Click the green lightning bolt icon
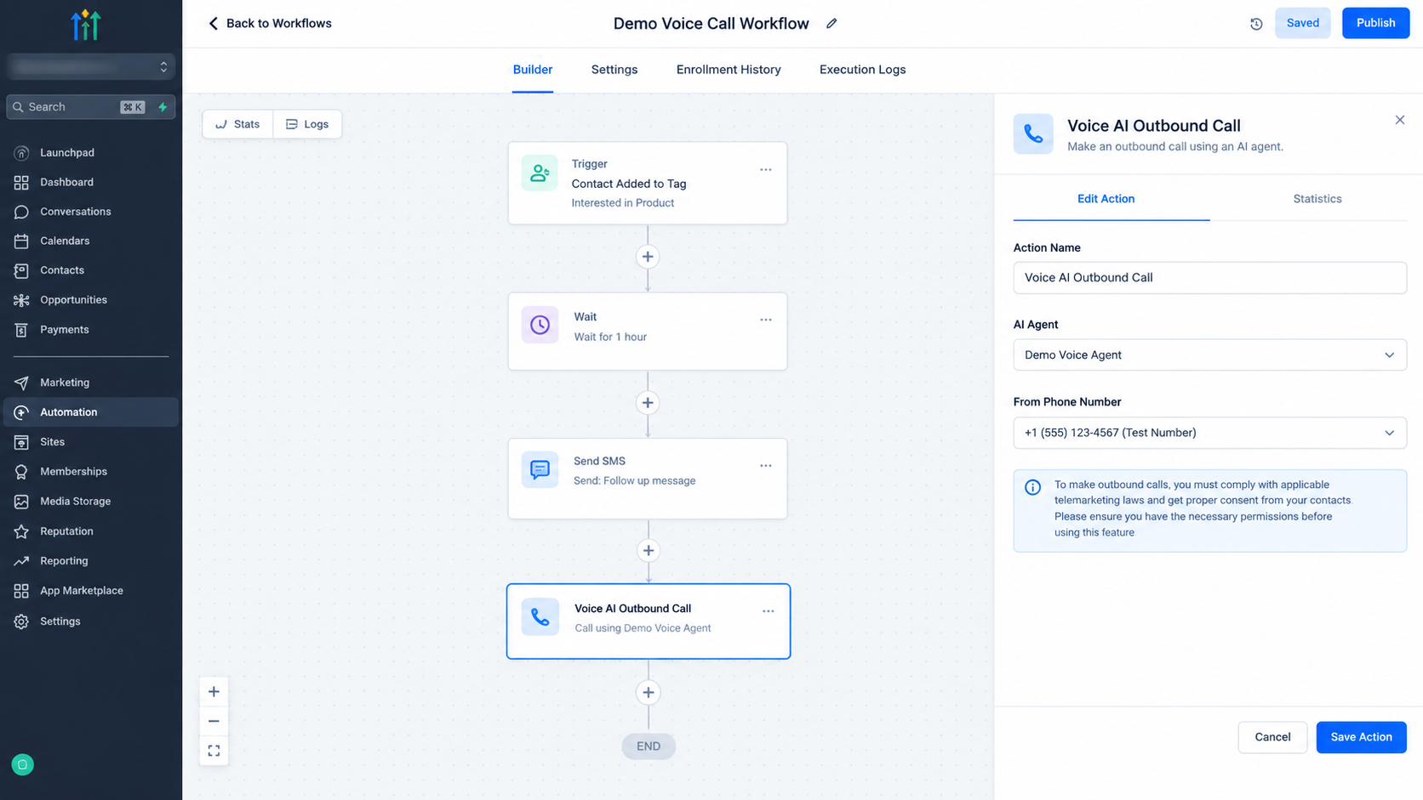 point(163,107)
